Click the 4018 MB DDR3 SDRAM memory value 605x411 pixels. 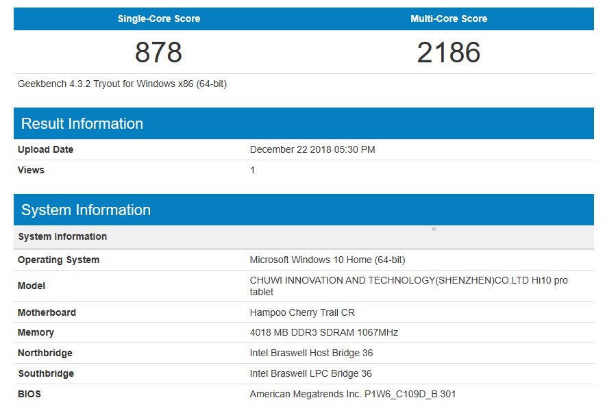pos(323,332)
